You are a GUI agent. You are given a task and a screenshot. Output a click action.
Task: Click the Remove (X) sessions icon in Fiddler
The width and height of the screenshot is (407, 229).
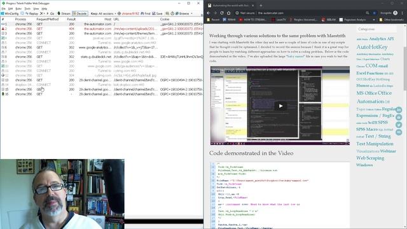(42, 13)
